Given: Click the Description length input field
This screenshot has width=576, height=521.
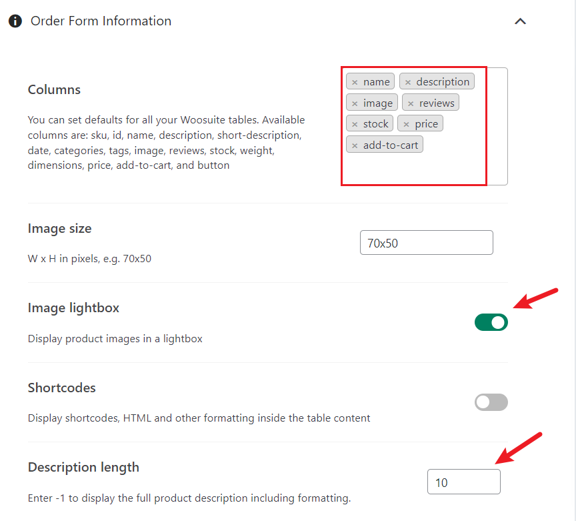Looking at the screenshot, I should point(464,482).
